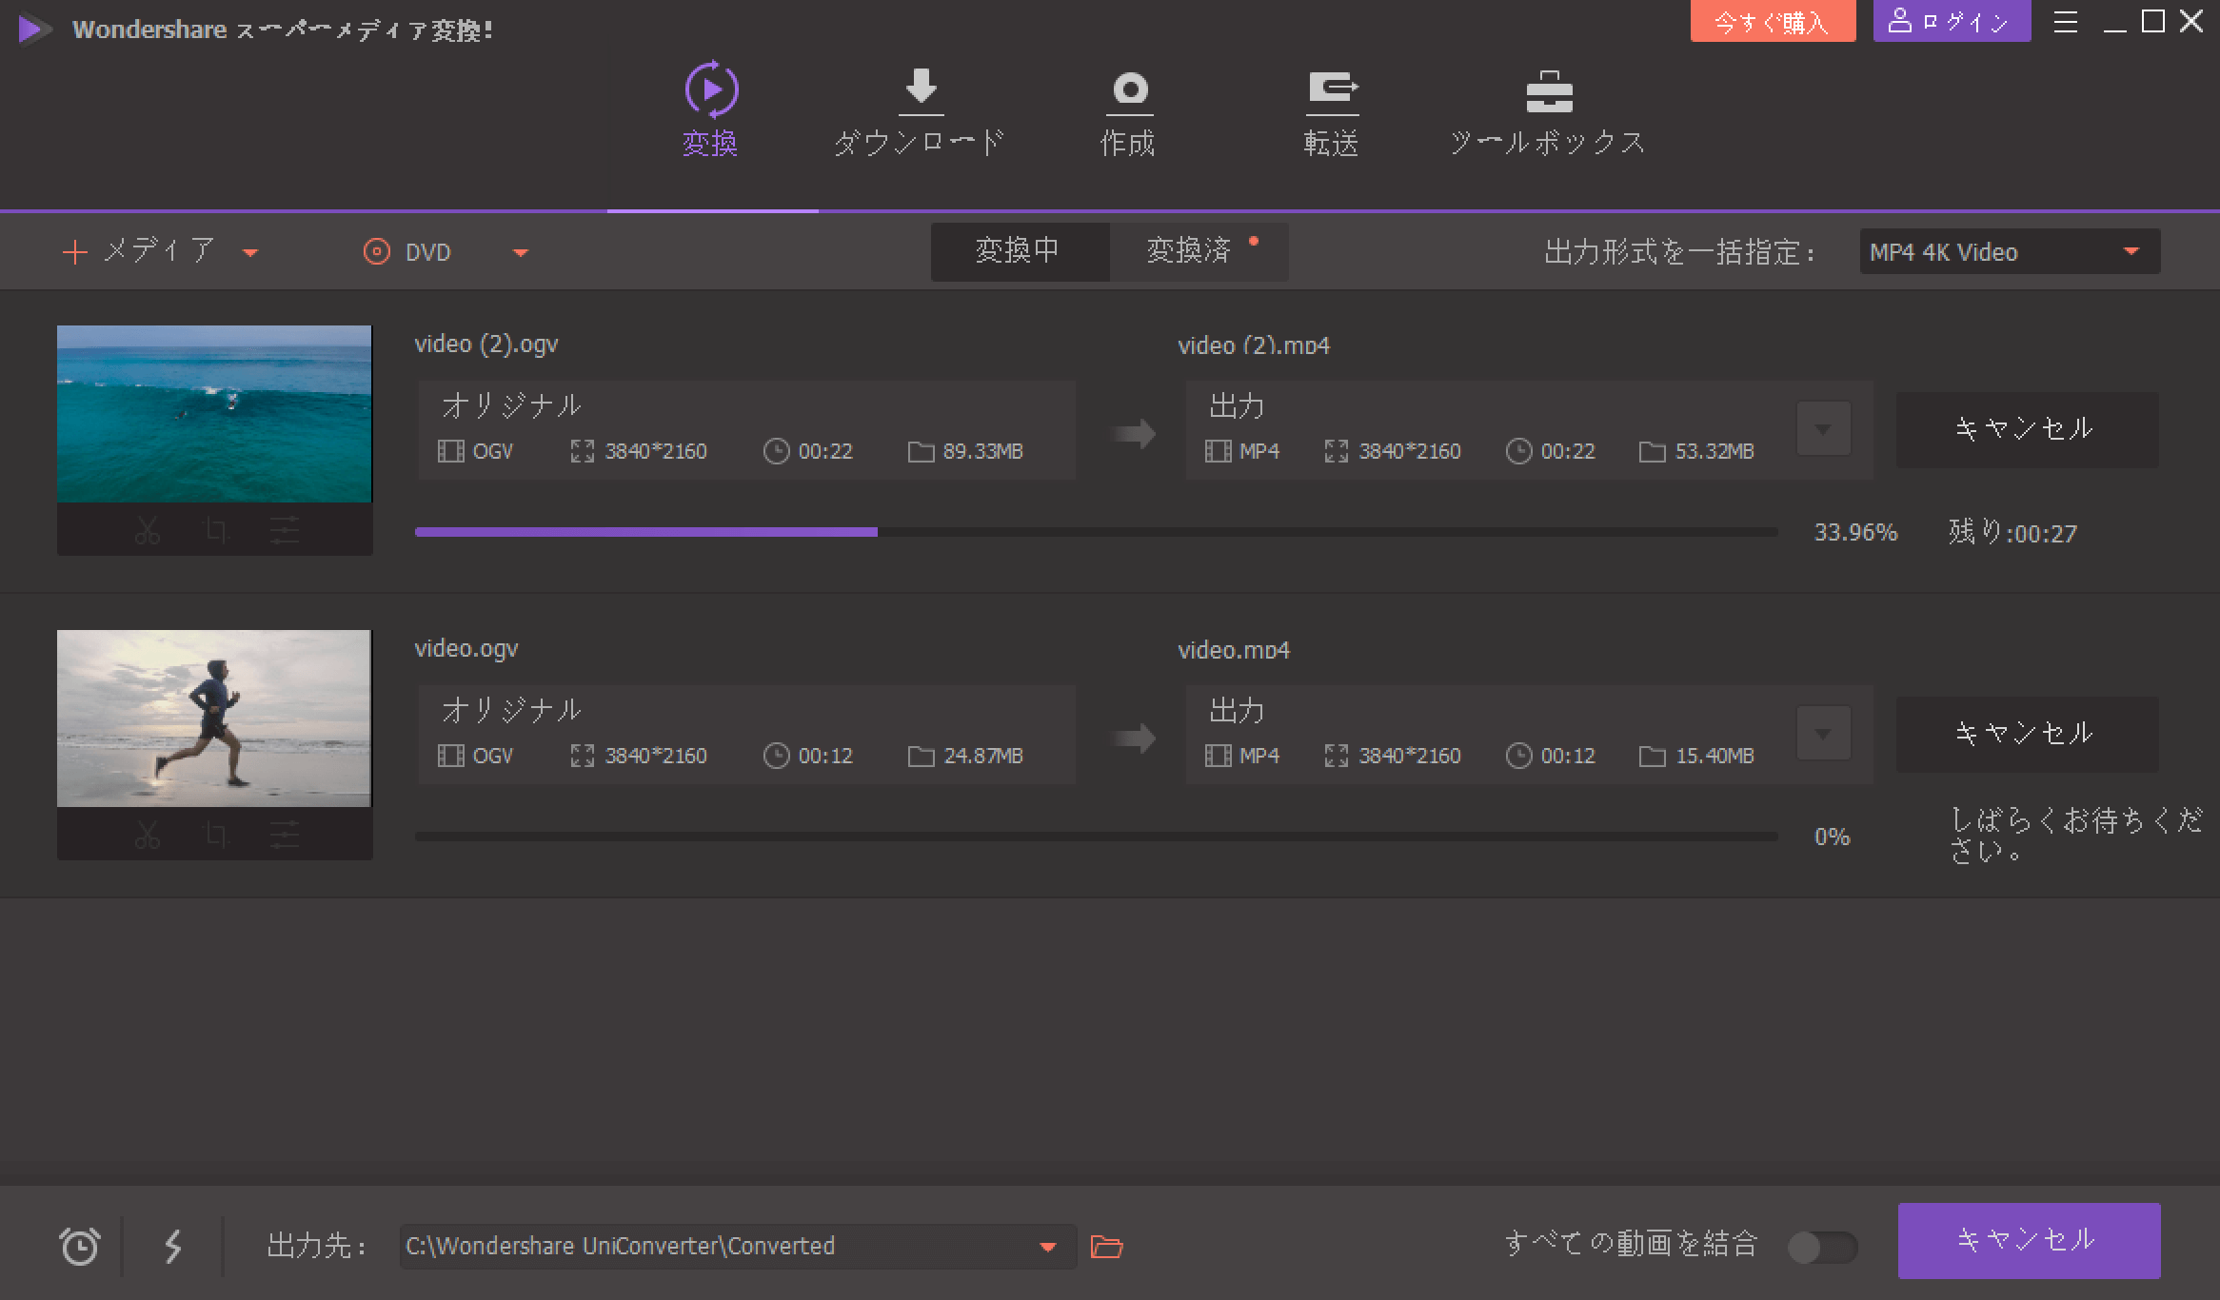2220x1300 pixels.
Task: Click the progress bar of video (2).ogv
Action: pos(1096,532)
